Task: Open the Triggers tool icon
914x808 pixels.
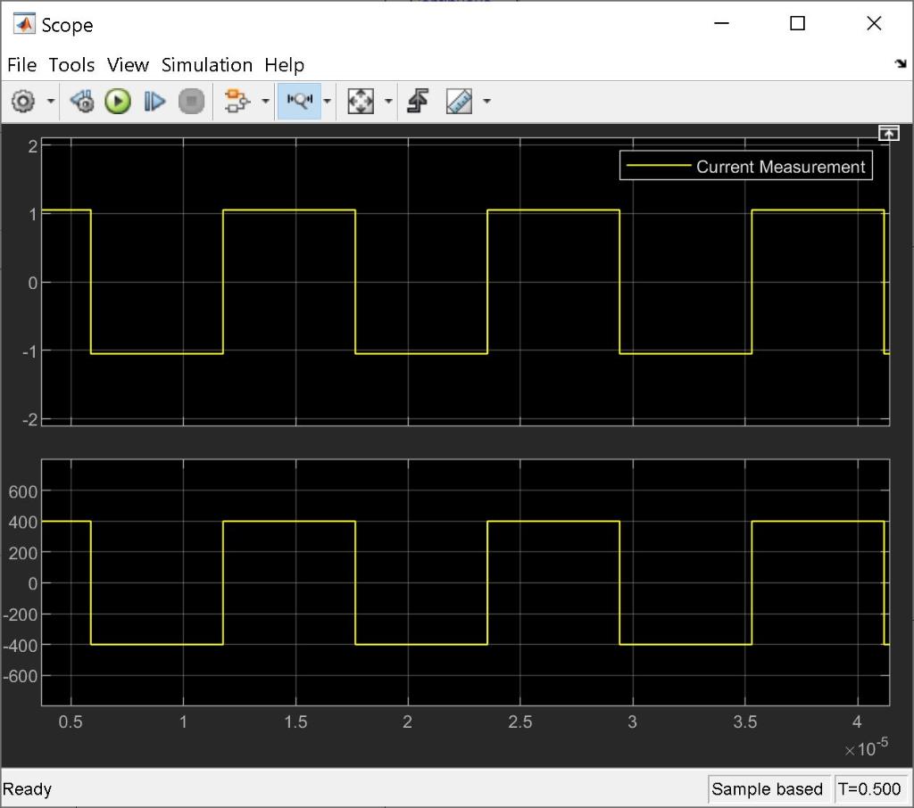Action: point(418,102)
